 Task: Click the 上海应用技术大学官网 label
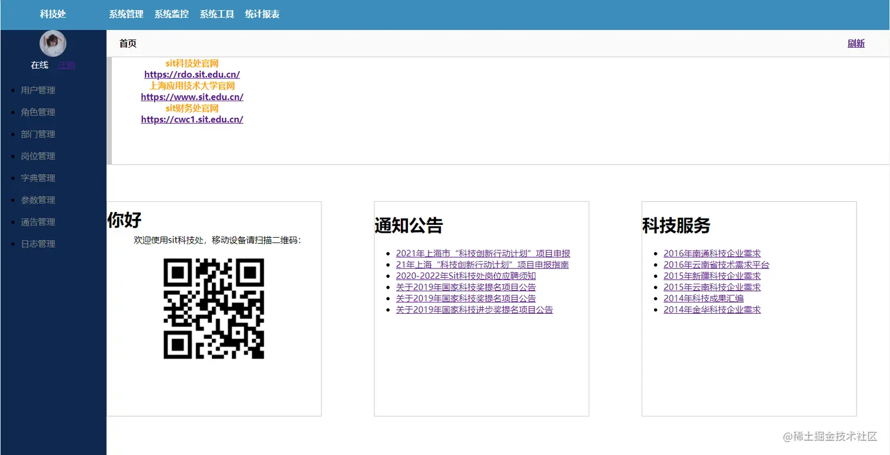point(192,86)
